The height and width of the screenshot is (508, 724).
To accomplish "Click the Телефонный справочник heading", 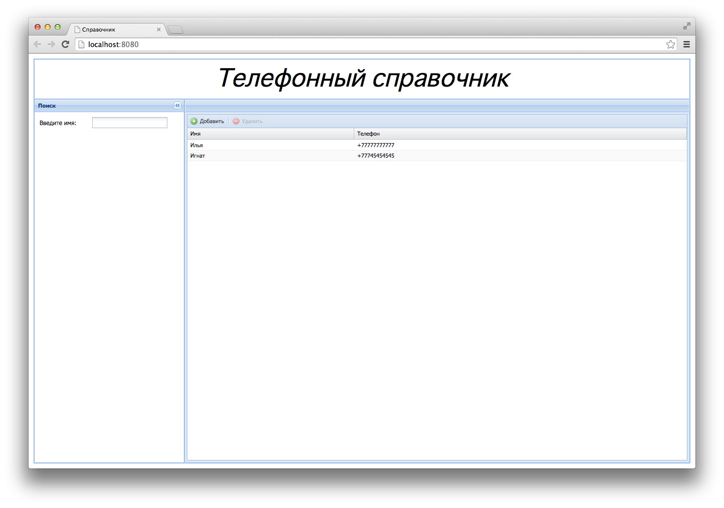I will [x=364, y=79].
